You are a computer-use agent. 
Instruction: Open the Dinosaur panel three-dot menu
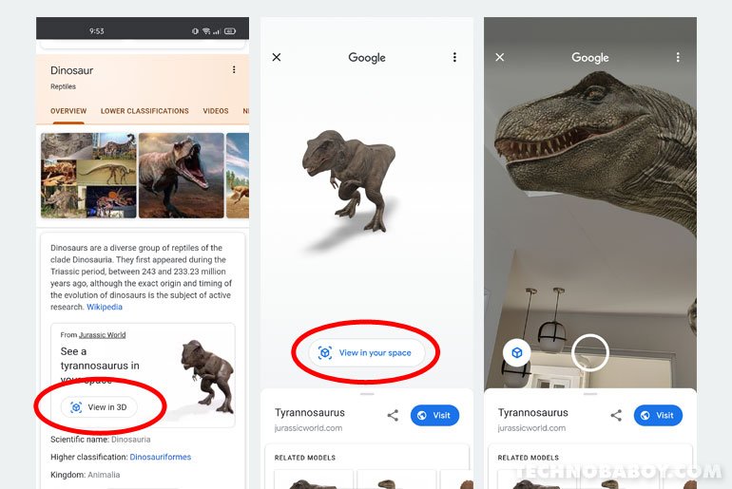click(x=234, y=70)
